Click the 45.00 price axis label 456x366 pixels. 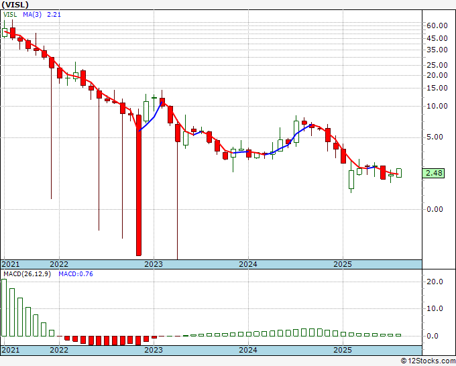click(x=437, y=38)
